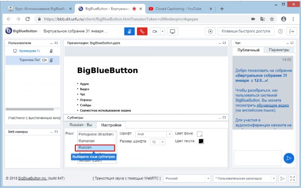Viewport: 301px width, 188px height.
Task: Maximize the Пользователи panel
Action: tap(56, 43)
